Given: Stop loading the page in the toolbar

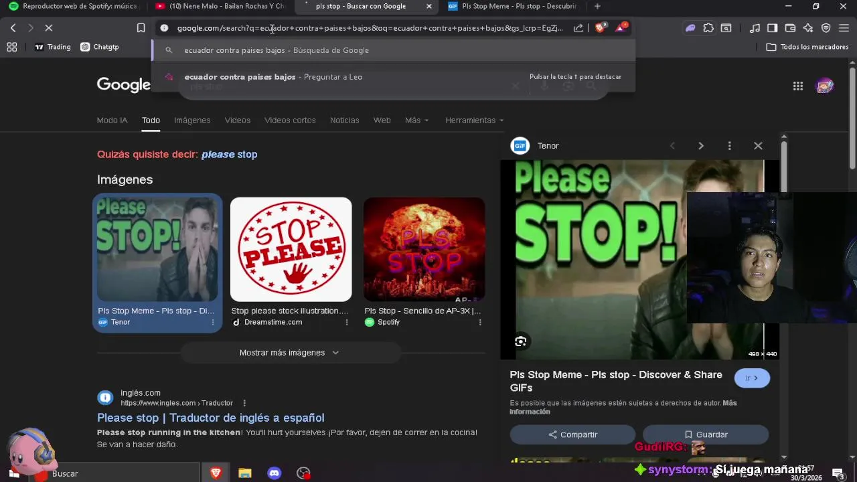Looking at the screenshot, I should 49,28.
